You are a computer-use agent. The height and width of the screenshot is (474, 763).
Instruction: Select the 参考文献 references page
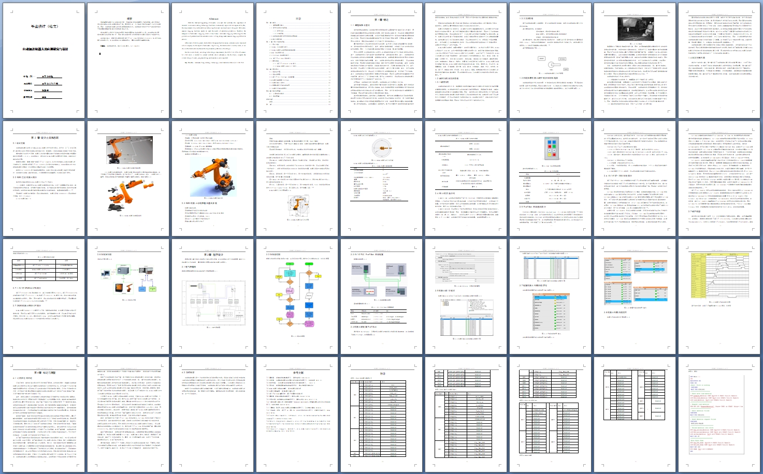(x=297, y=414)
